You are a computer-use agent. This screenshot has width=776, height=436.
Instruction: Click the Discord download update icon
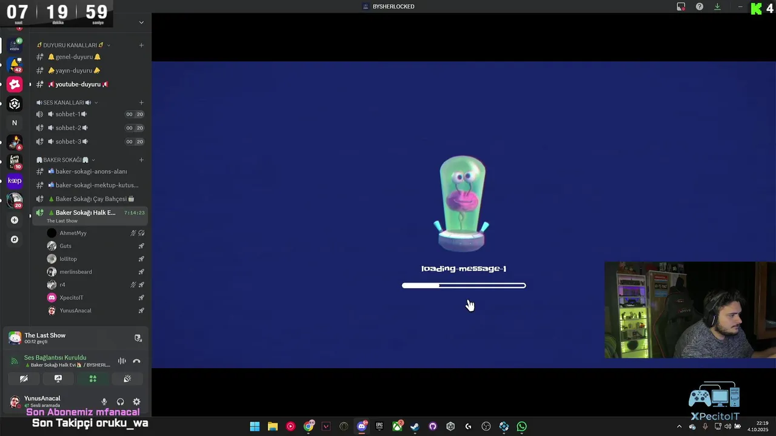pyautogui.click(x=717, y=7)
